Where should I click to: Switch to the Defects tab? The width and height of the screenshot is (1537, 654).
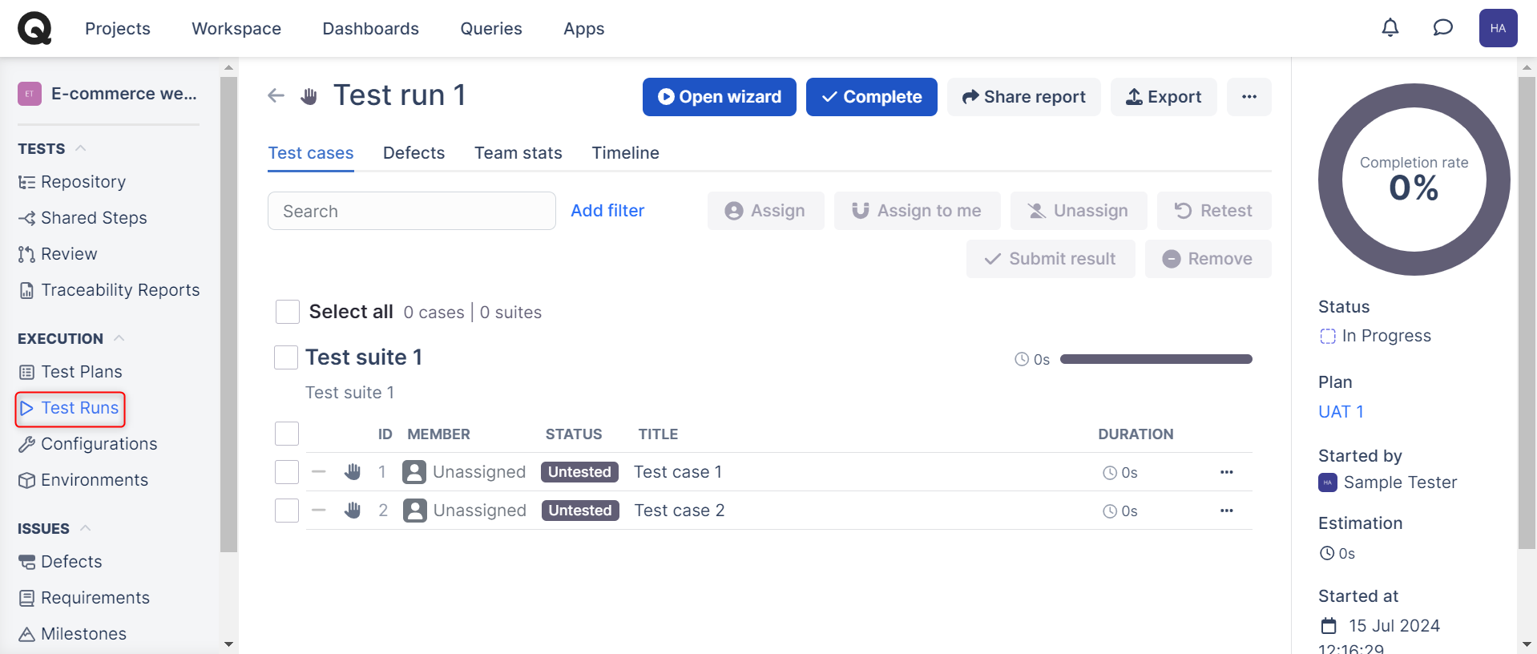[x=413, y=153]
